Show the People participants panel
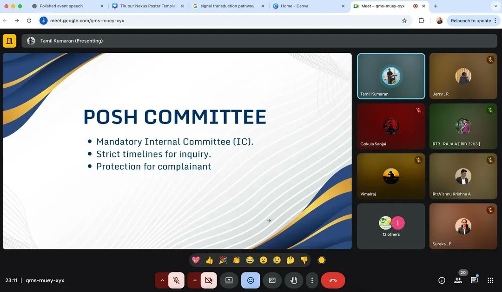The width and height of the screenshot is (502, 292). (458, 280)
